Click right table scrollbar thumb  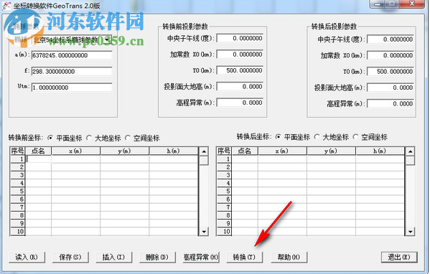point(410,160)
